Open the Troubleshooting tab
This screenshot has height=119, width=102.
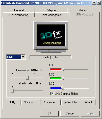18,15
